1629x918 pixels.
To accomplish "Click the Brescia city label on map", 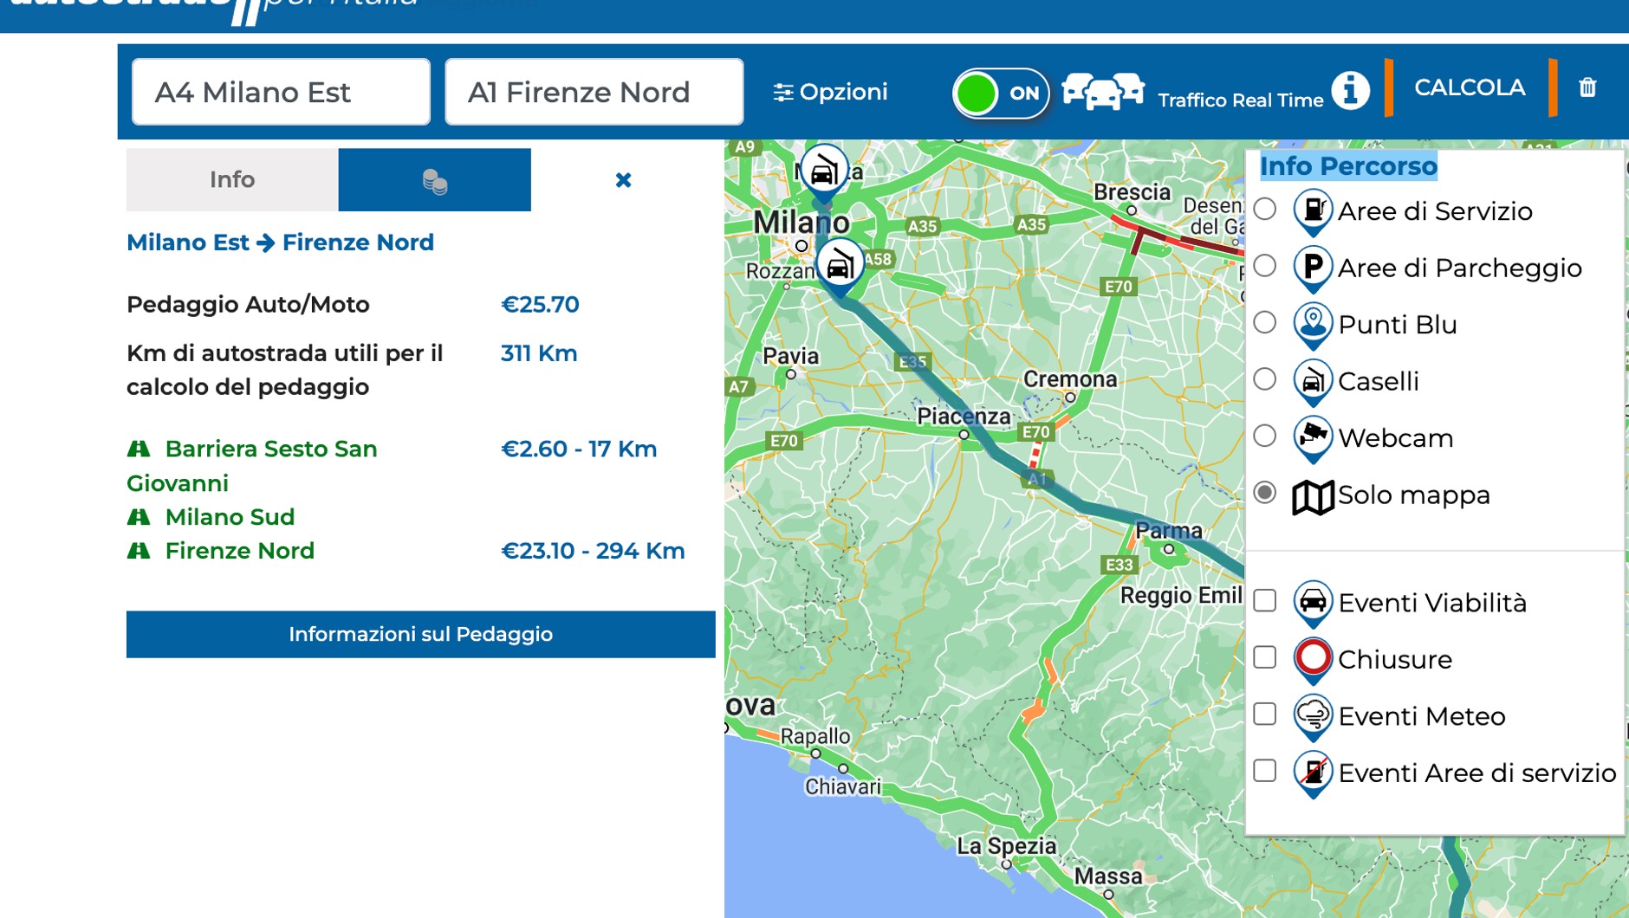I will (x=1132, y=192).
